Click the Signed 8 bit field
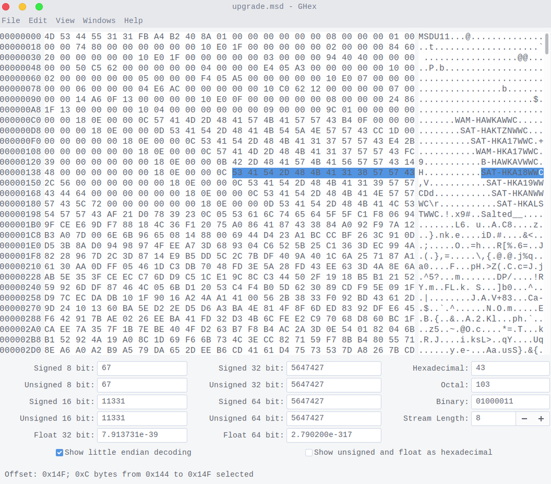 (142, 369)
